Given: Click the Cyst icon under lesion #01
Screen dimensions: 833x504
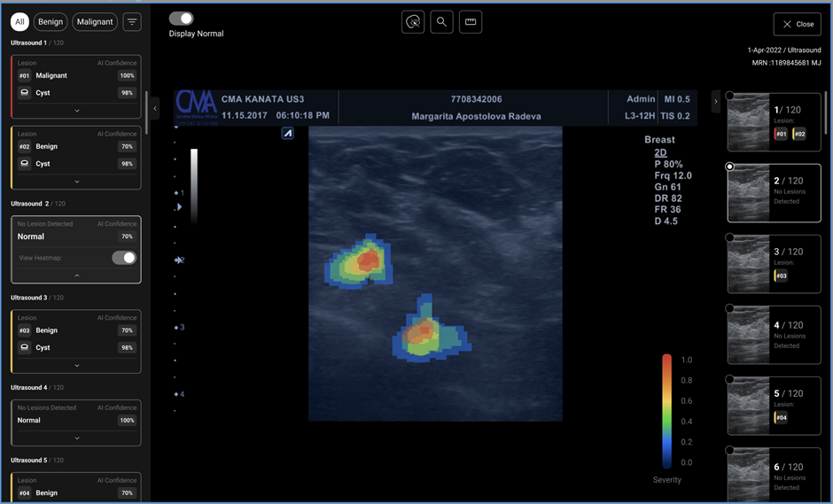Looking at the screenshot, I should pyautogui.click(x=25, y=93).
